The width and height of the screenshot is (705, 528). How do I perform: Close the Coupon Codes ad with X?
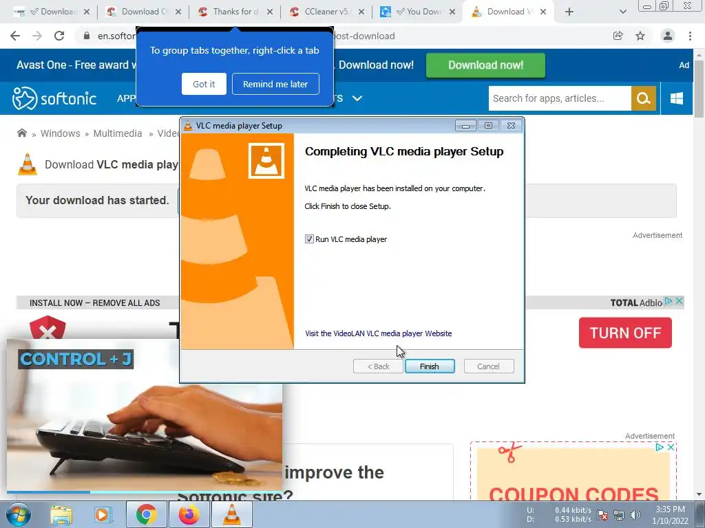[x=671, y=447]
